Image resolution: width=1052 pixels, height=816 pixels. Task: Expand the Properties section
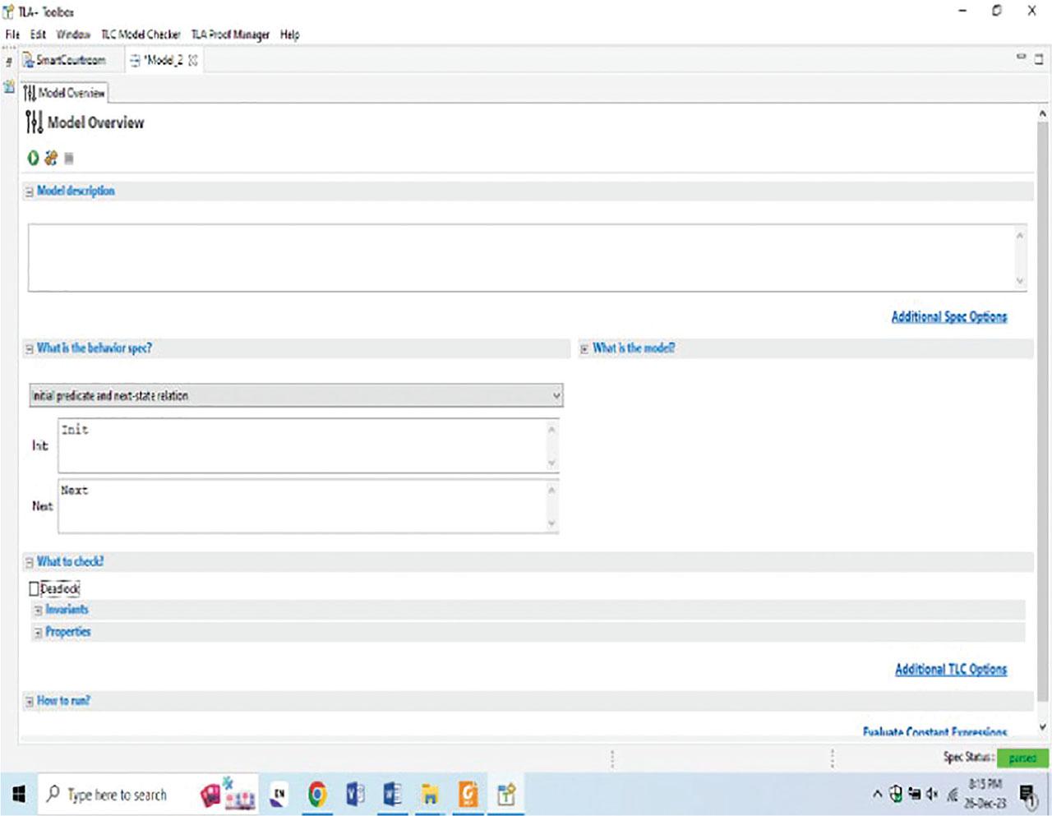click(x=38, y=633)
